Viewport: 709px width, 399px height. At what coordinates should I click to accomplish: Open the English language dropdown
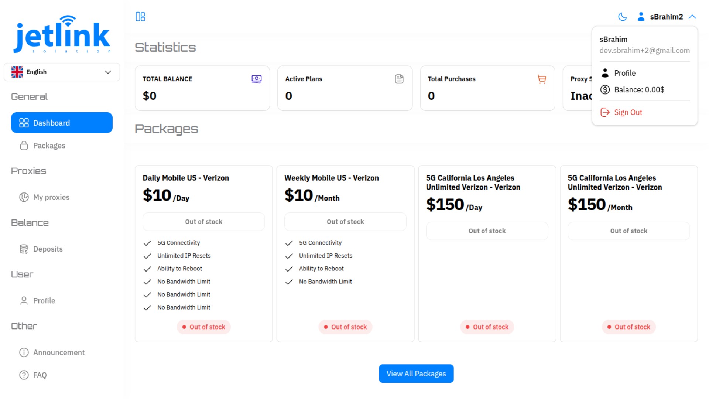(x=62, y=72)
